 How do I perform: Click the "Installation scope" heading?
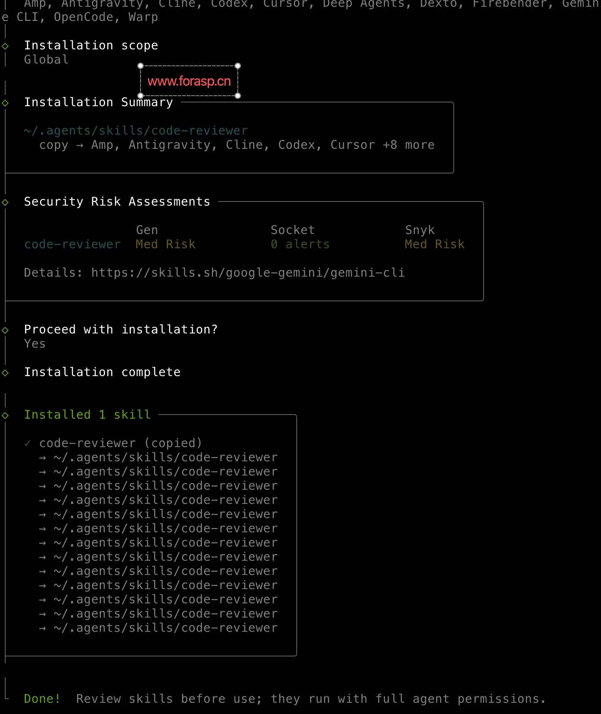[91, 46]
